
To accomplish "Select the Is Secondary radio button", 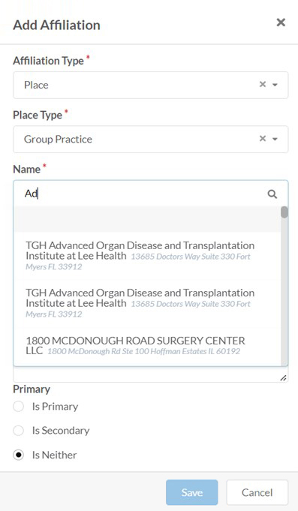I will (18, 431).
